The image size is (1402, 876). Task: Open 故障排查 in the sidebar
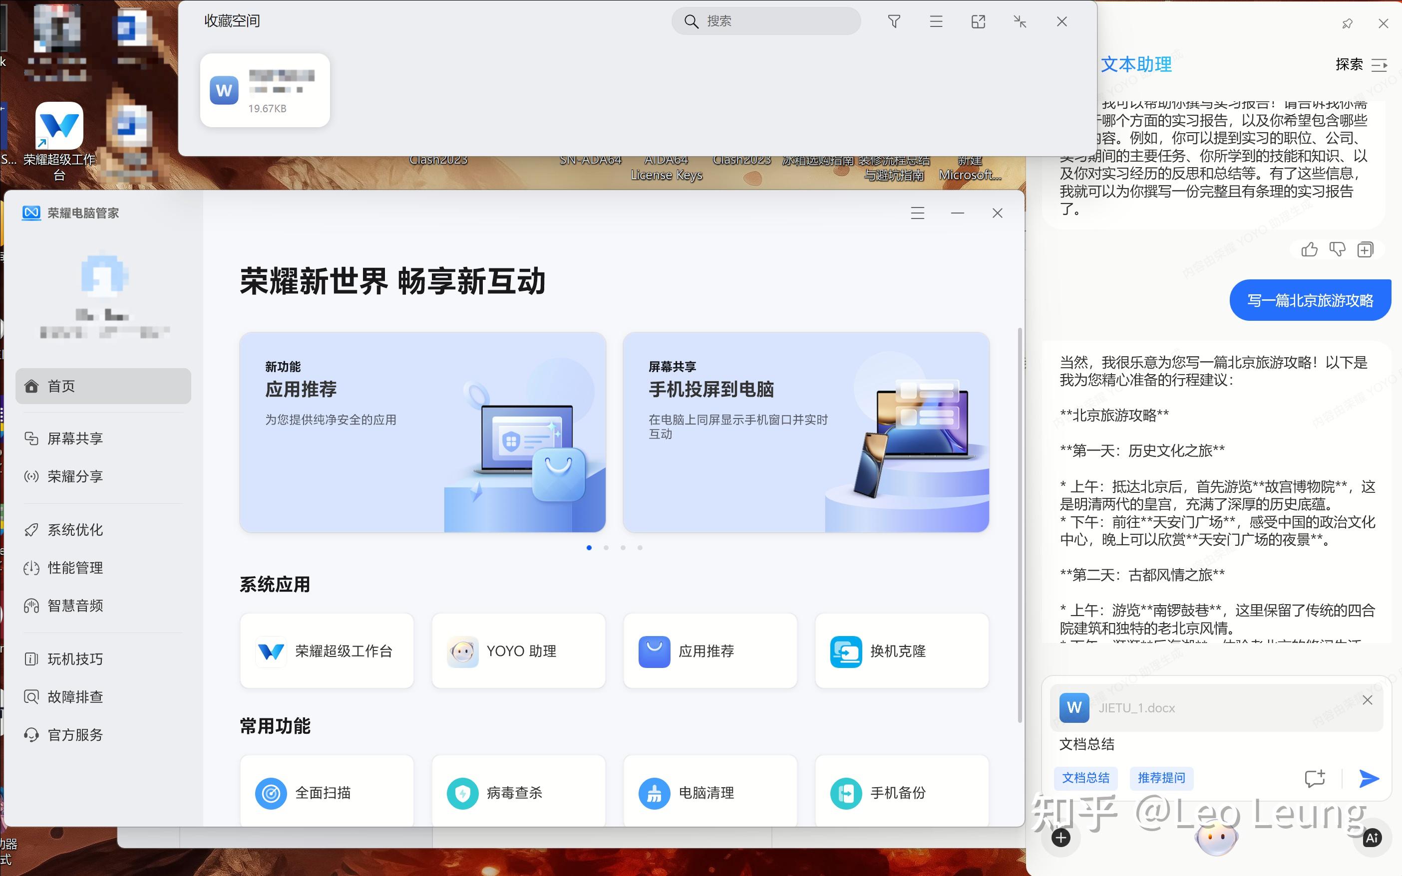coord(103,697)
